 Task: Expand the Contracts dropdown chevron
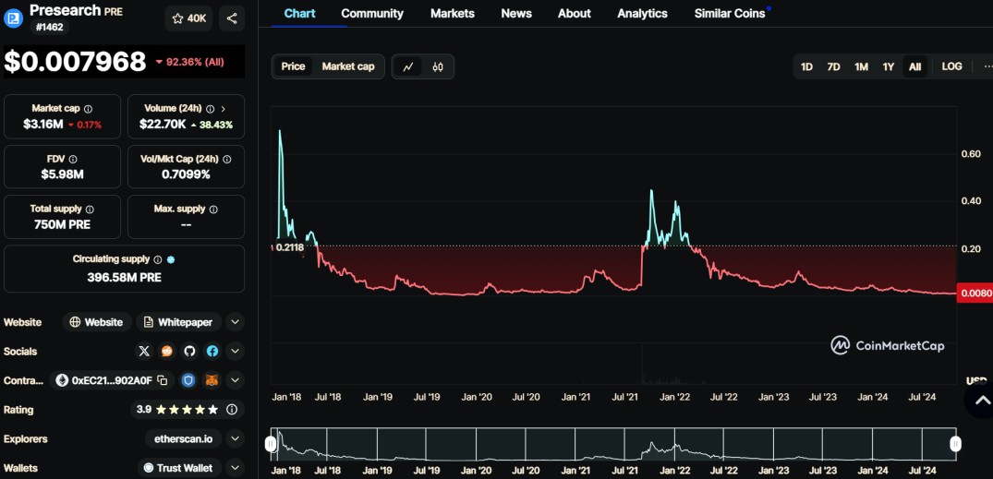click(x=235, y=380)
